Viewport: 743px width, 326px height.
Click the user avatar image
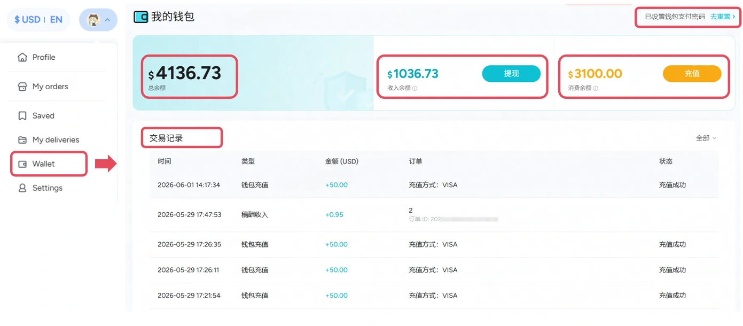[x=93, y=20]
